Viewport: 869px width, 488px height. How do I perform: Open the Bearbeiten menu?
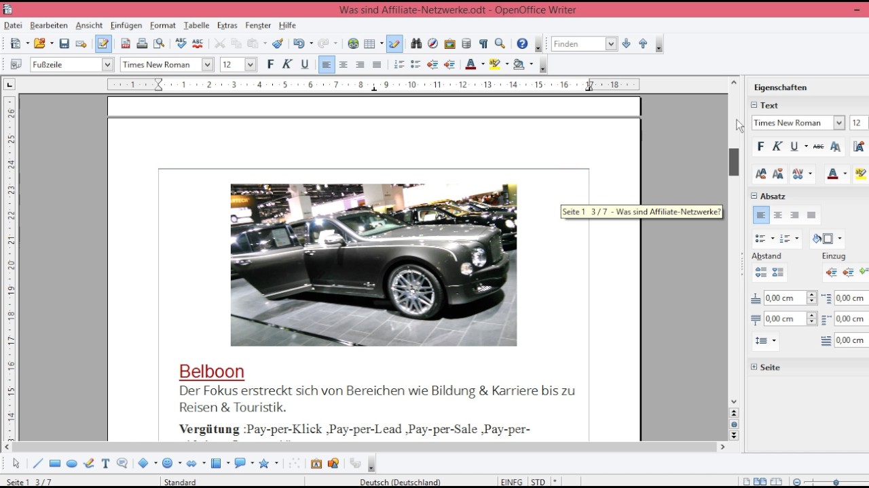(49, 25)
